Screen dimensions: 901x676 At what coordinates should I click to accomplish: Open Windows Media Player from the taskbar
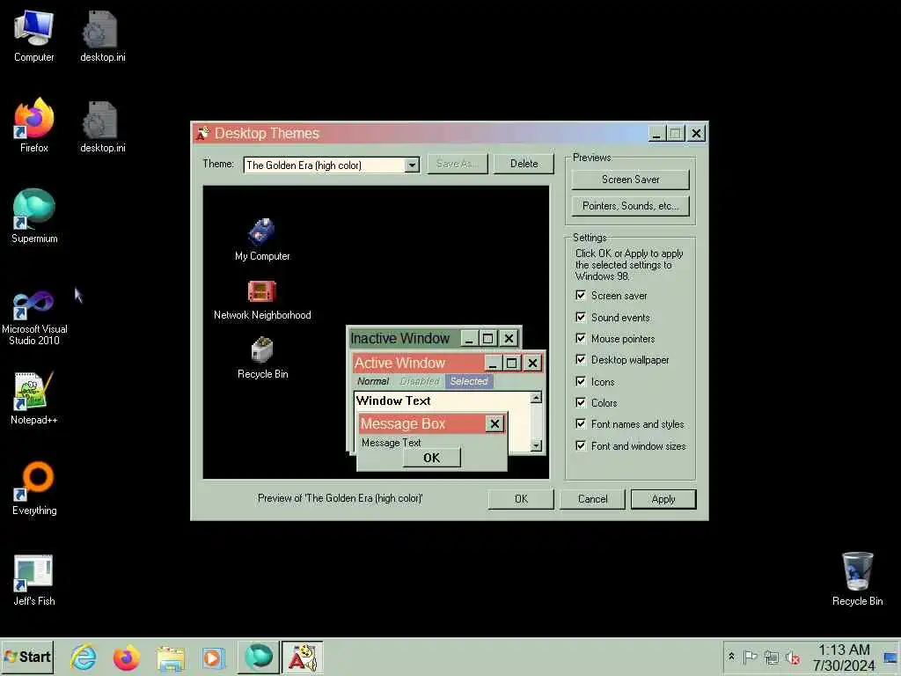(x=213, y=657)
